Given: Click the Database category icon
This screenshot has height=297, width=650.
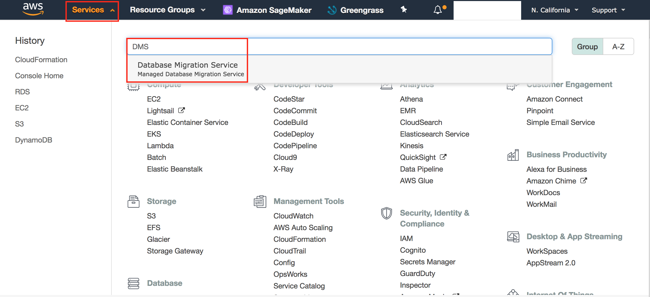Looking at the screenshot, I should point(134,283).
